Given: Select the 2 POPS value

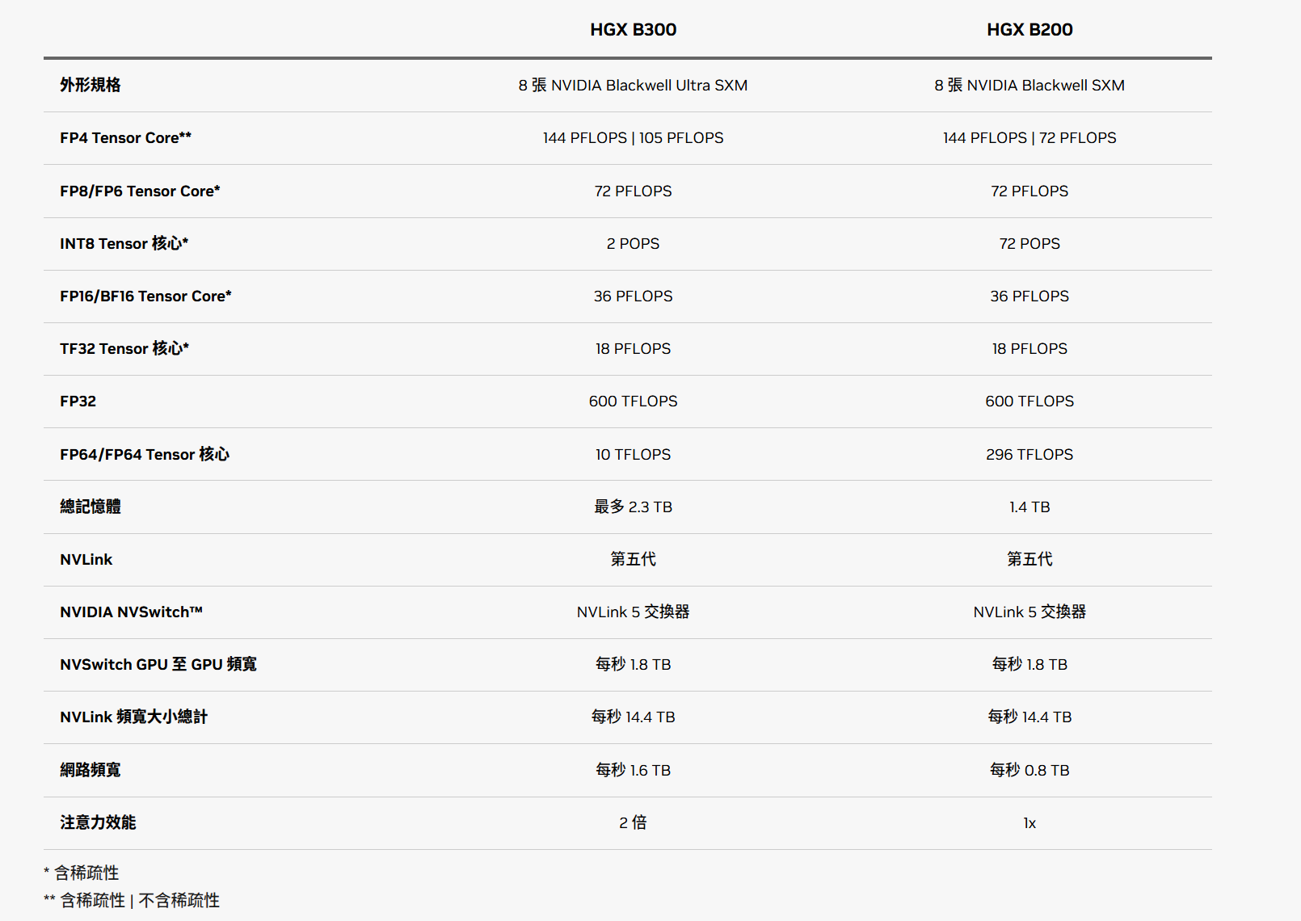Looking at the screenshot, I should click(x=633, y=244).
